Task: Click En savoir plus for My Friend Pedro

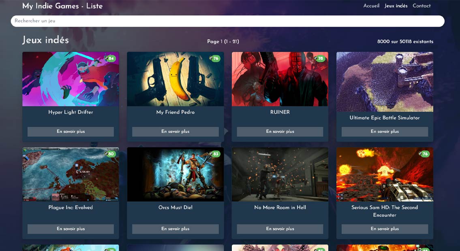Action: (175, 132)
